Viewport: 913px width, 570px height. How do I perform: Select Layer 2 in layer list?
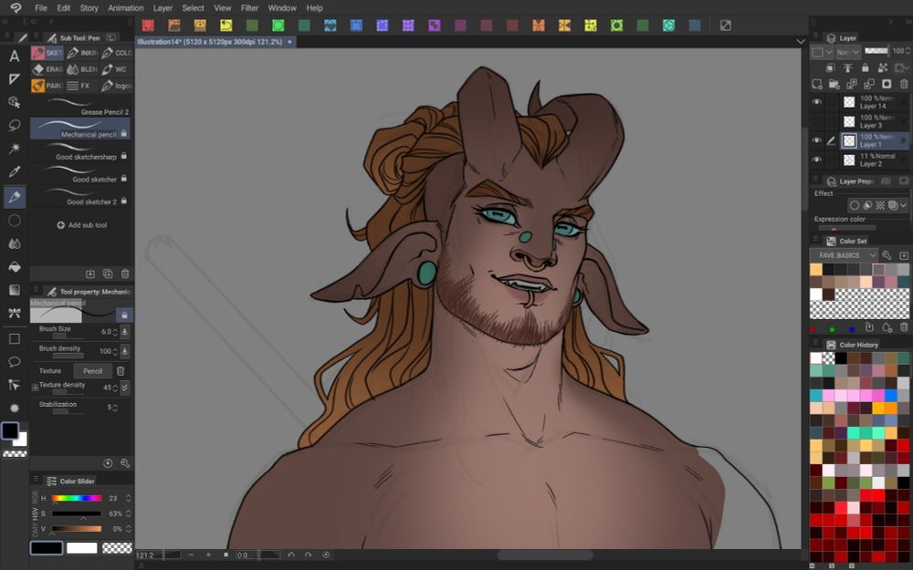[874, 160]
